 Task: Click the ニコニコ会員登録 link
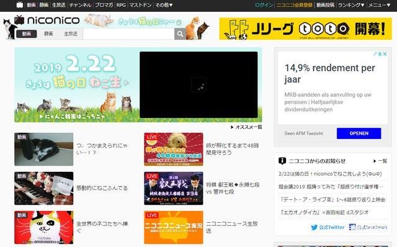[x=294, y=5]
